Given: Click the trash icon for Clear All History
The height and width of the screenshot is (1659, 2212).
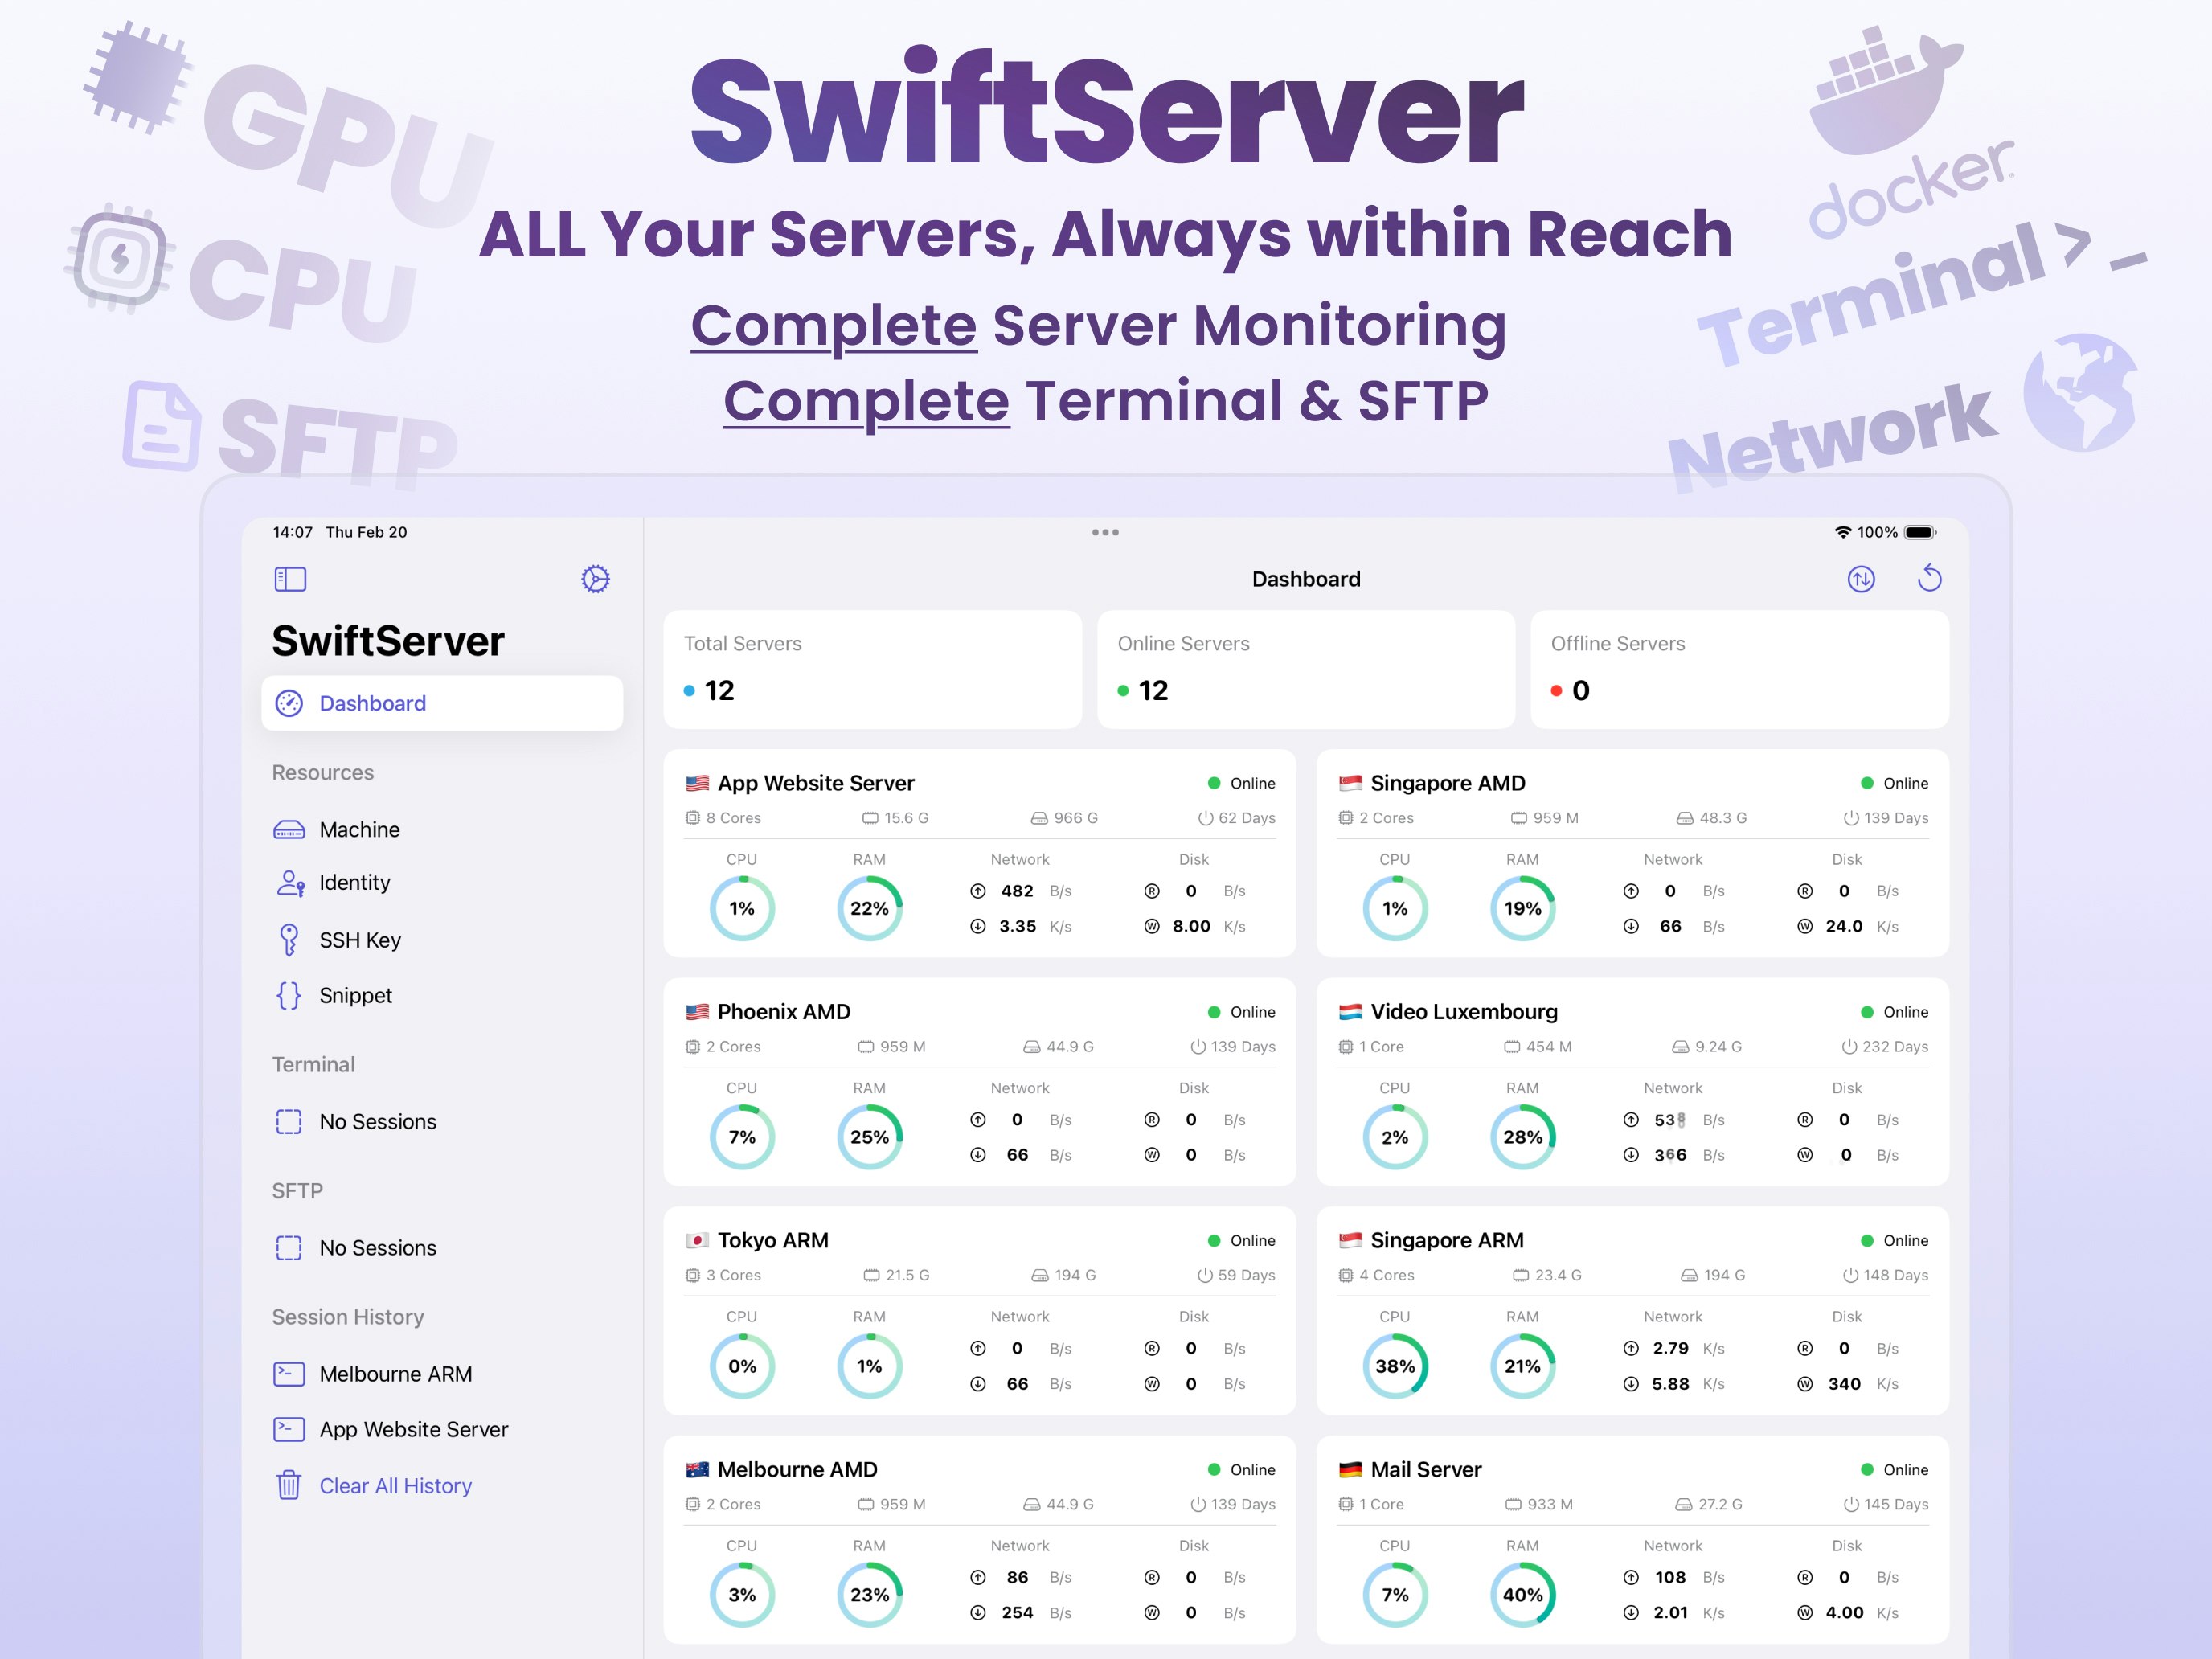Looking at the screenshot, I should pos(289,1485).
